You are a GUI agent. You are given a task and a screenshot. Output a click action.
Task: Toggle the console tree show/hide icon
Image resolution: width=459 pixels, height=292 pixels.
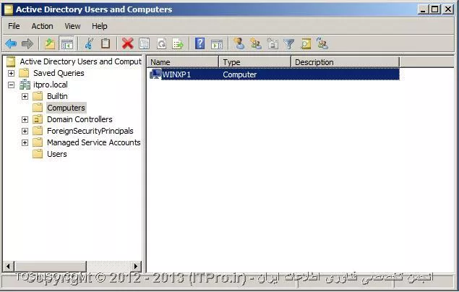(67, 44)
